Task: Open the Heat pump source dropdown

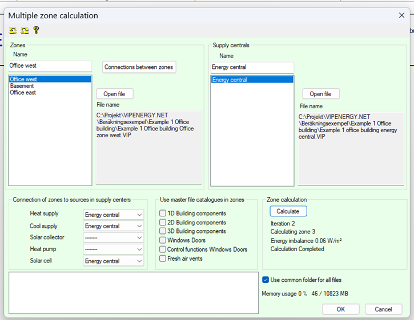Action: [x=113, y=249]
